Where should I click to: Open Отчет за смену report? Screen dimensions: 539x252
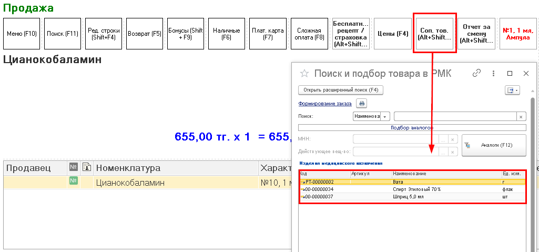(476, 34)
